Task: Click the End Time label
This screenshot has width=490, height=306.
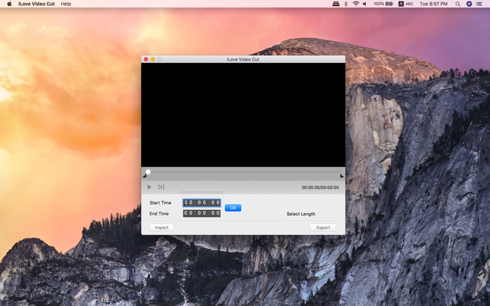Action: coord(159,214)
